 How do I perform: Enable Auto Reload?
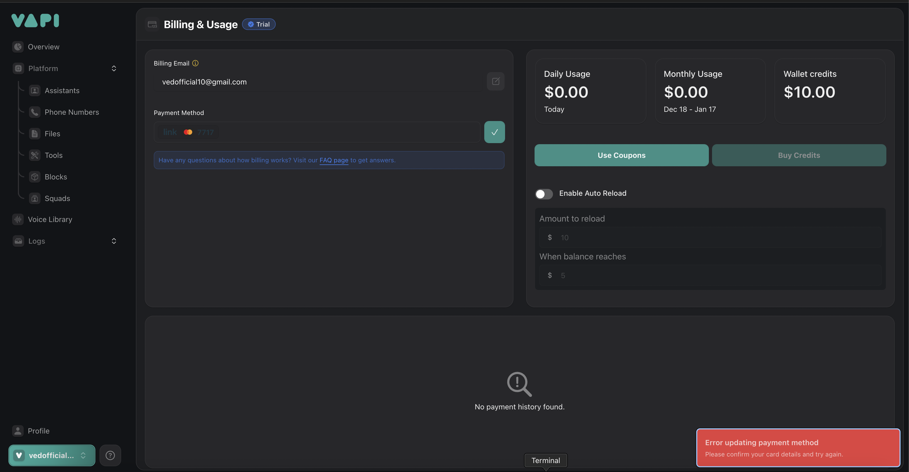pos(544,194)
